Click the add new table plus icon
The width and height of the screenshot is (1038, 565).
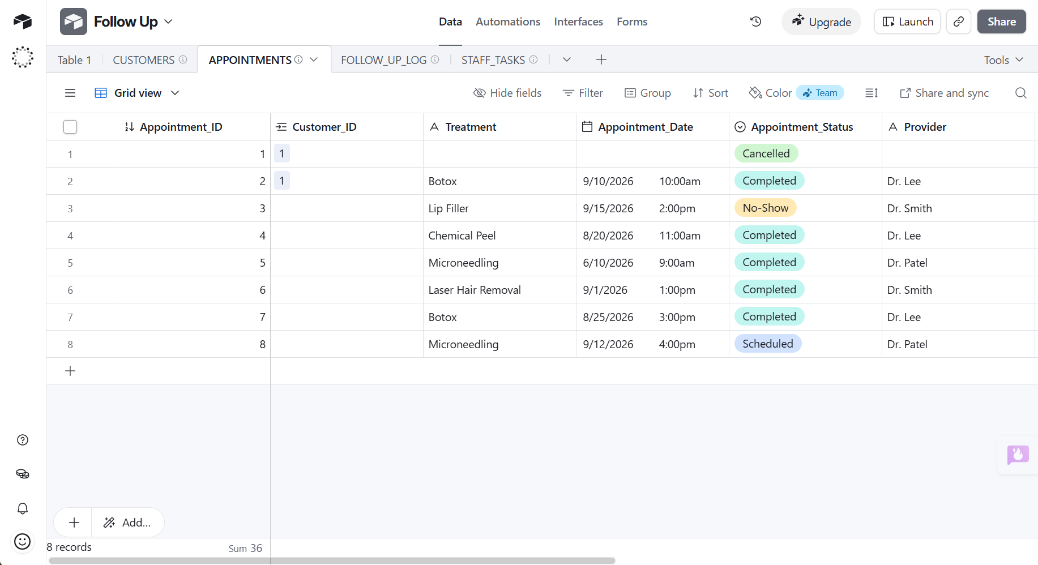pos(601,59)
